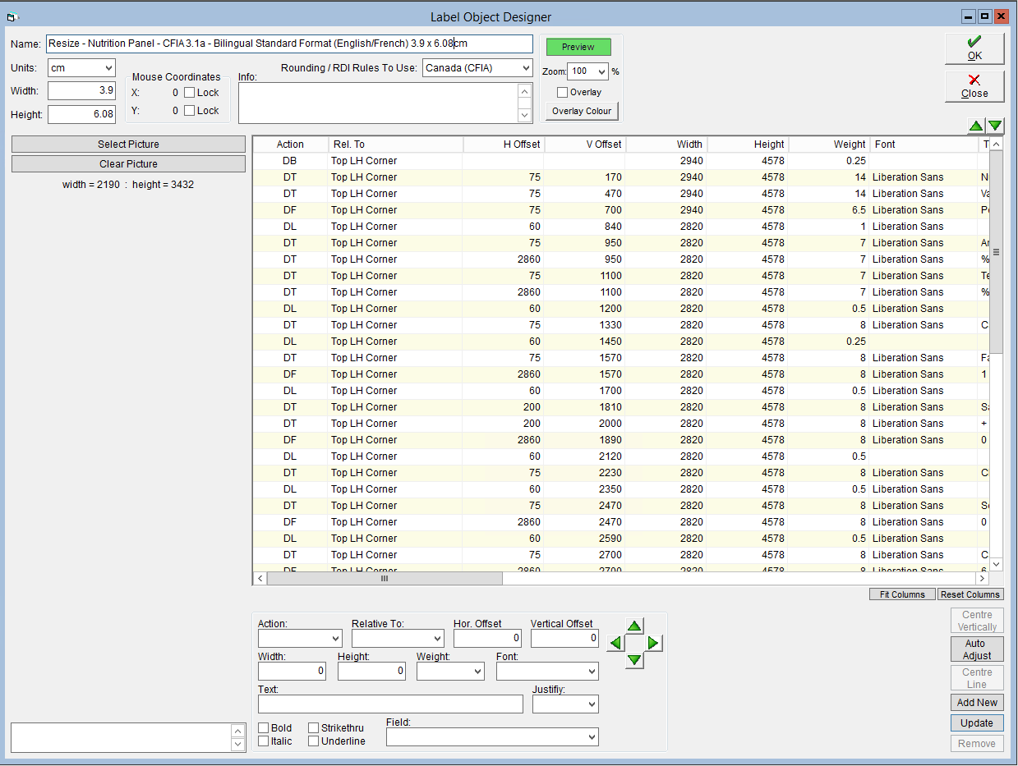Toggle the Underline checkbox

click(314, 741)
